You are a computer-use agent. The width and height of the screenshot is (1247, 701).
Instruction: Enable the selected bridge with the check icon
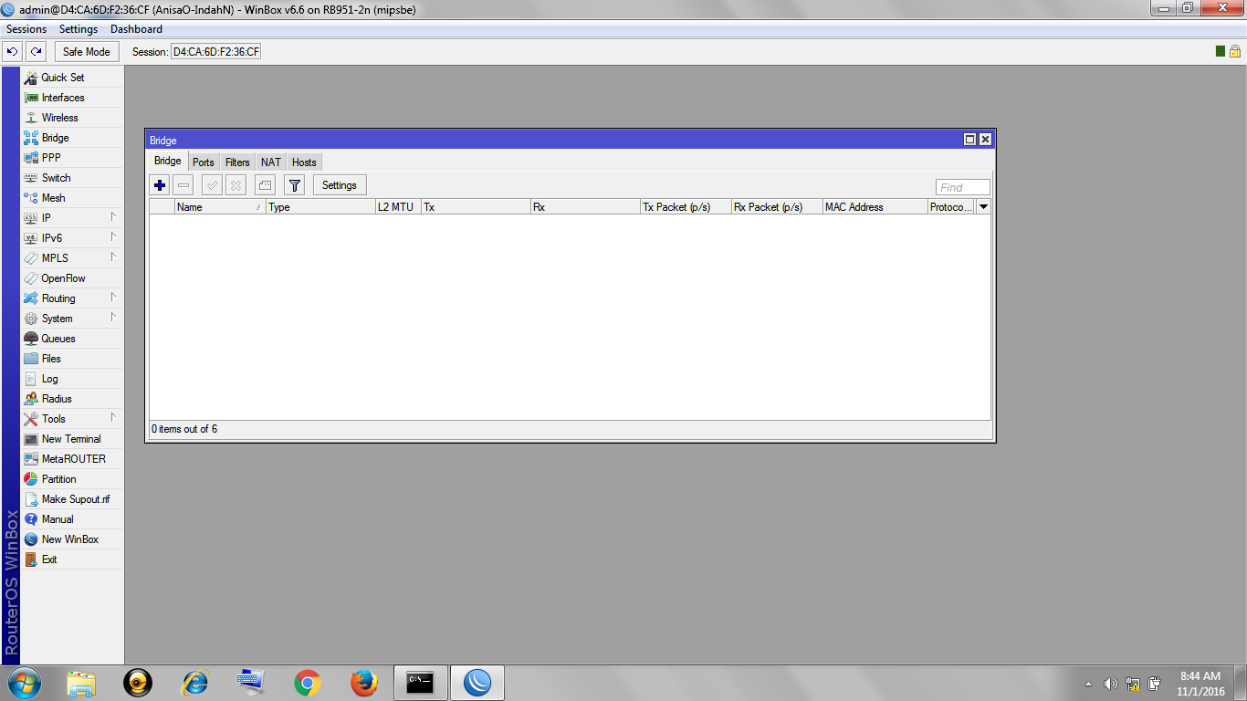point(210,184)
